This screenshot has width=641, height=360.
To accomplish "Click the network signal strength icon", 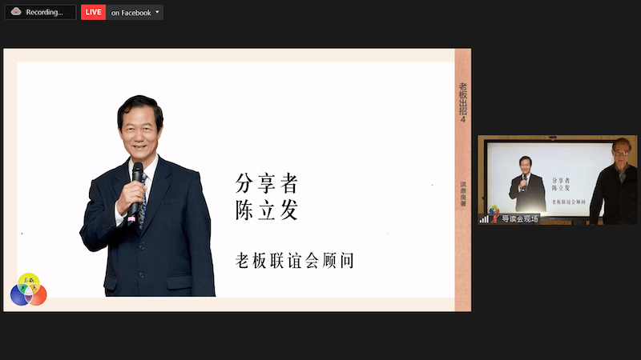I will pyautogui.click(x=484, y=218).
